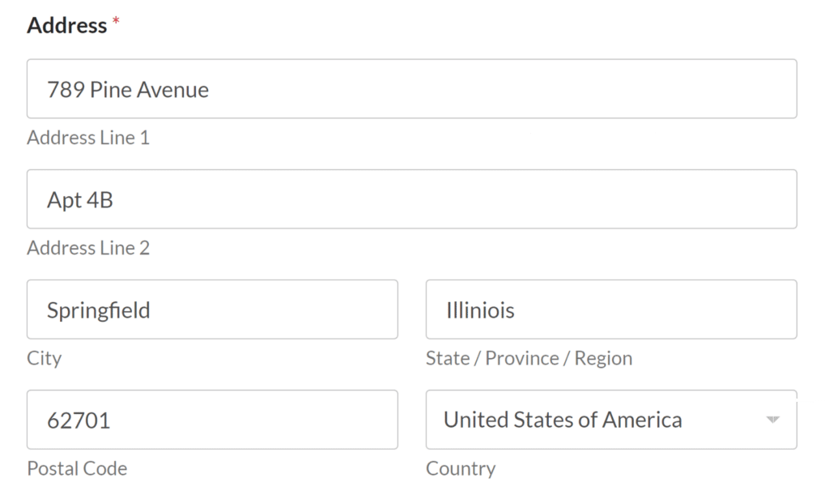Click the Address Line 2 label
The image size is (829, 495).
(x=88, y=247)
